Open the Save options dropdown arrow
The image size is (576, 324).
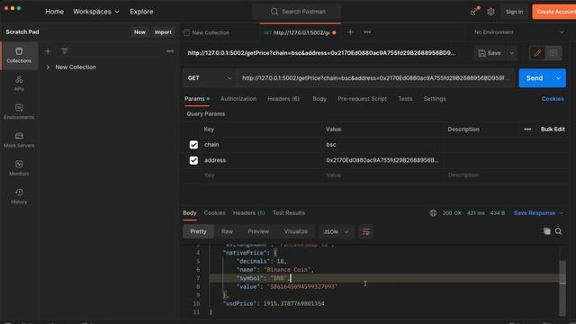click(x=512, y=53)
